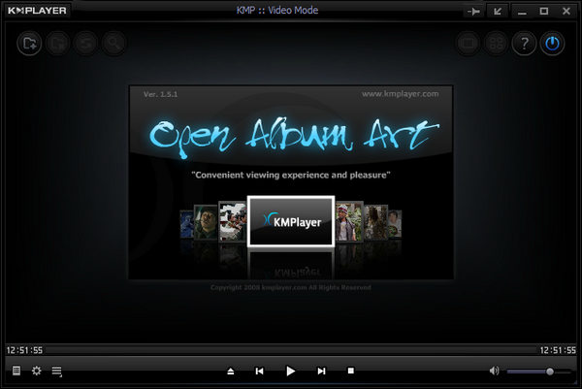This screenshot has height=389, width=582.
Task: Open the playlist editor icon
Action: pos(58,371)
